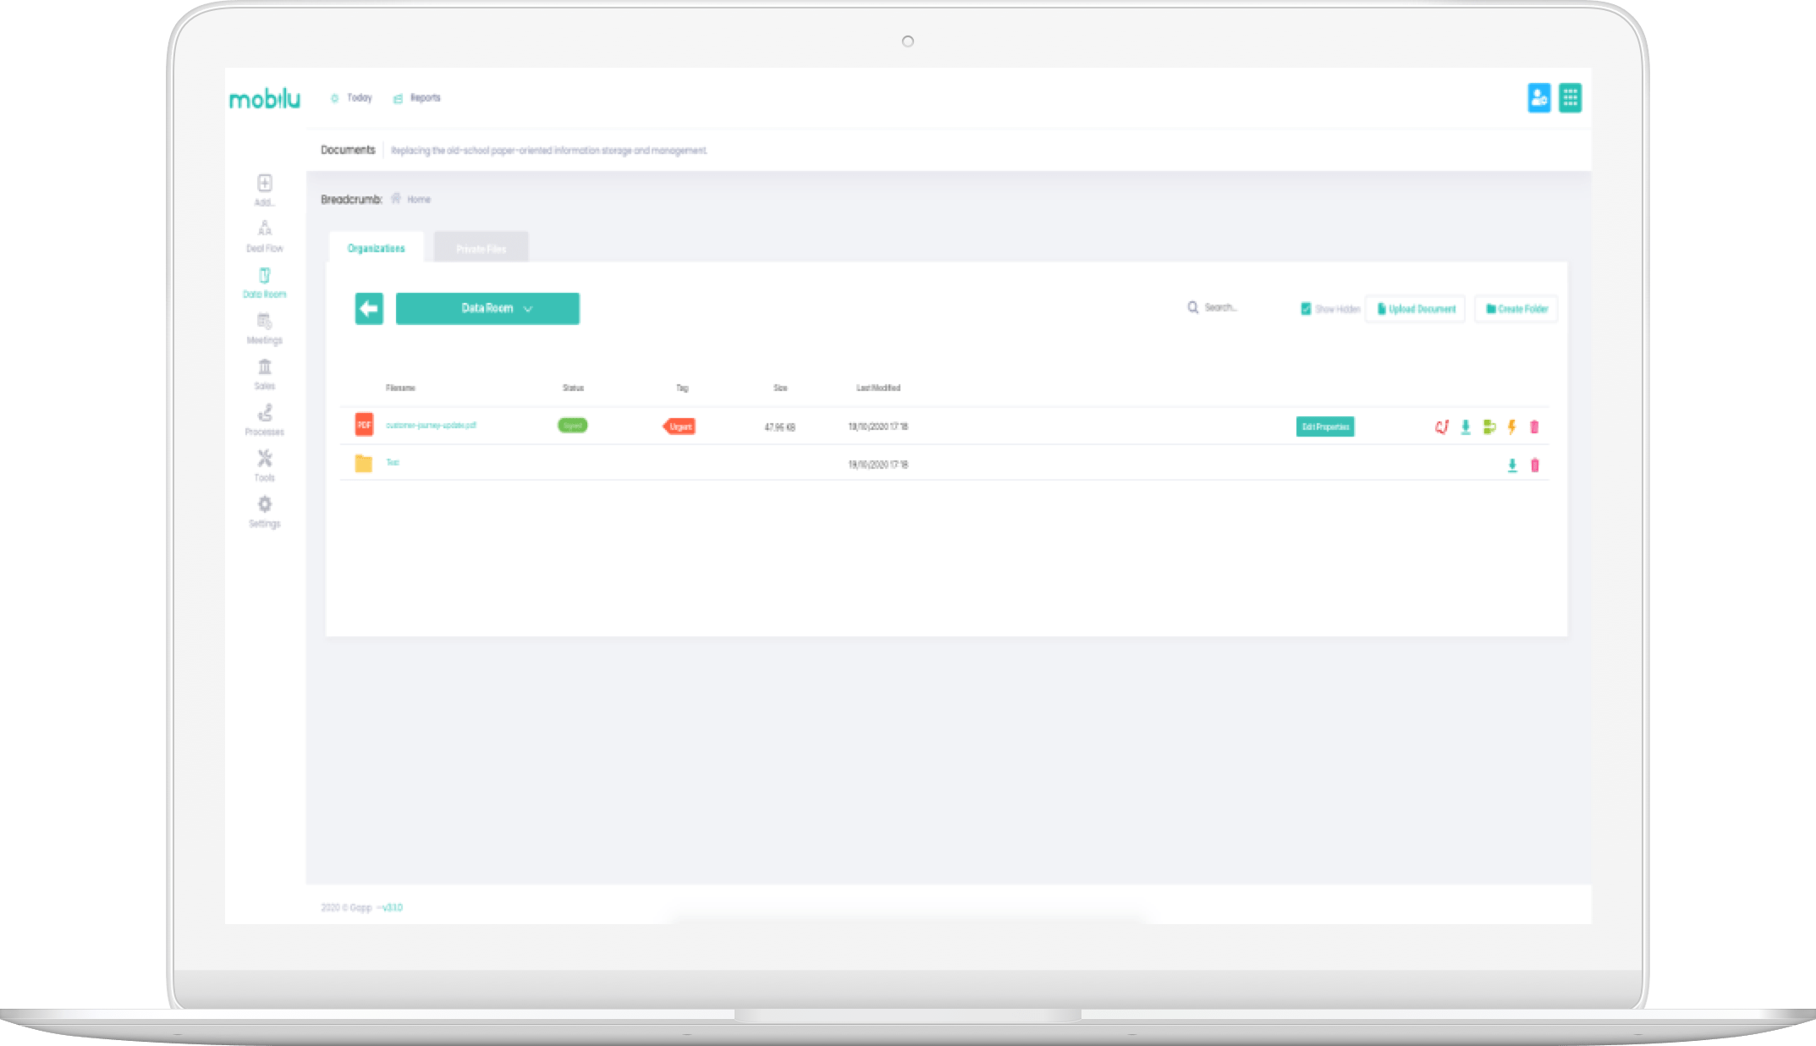Click the Size column header

point(780,388)
